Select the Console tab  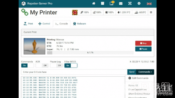[62, 24]
